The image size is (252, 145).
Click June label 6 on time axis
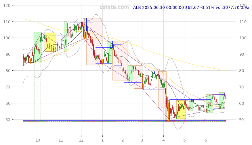206,140
